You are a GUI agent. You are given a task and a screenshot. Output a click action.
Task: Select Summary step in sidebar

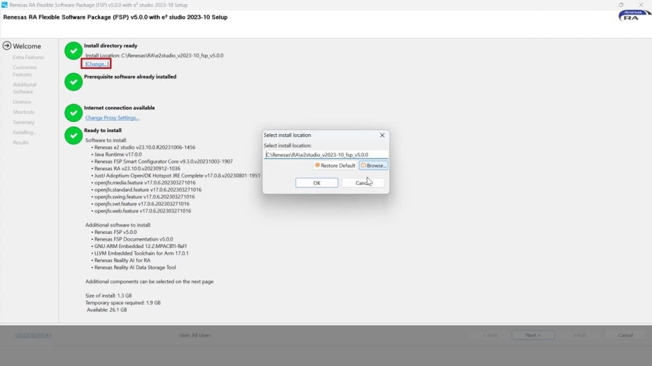coord(24,122)
